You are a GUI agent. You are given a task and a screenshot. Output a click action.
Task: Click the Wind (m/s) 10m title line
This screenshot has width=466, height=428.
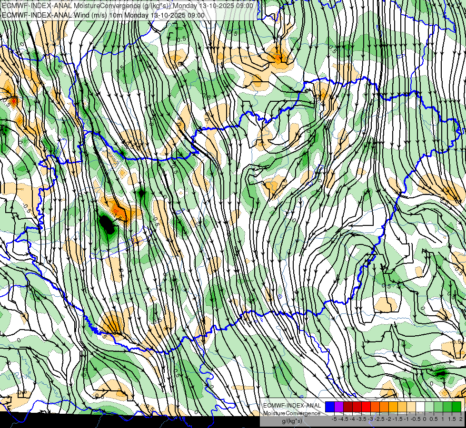point(103,15)
